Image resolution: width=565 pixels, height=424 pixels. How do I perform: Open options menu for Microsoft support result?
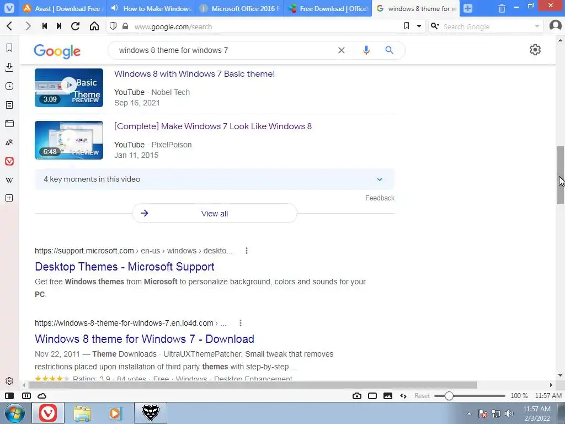(x=247, y=251)
